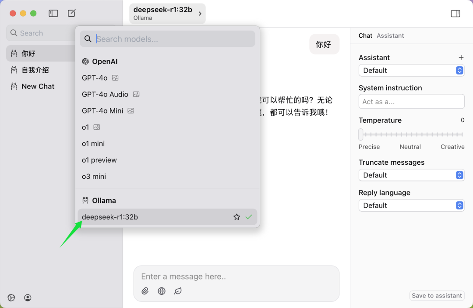Image resolution: width=473 pixels, height=308 pixels.
Task: Adjust the Temperature slider handle
Action: (361, 135)
